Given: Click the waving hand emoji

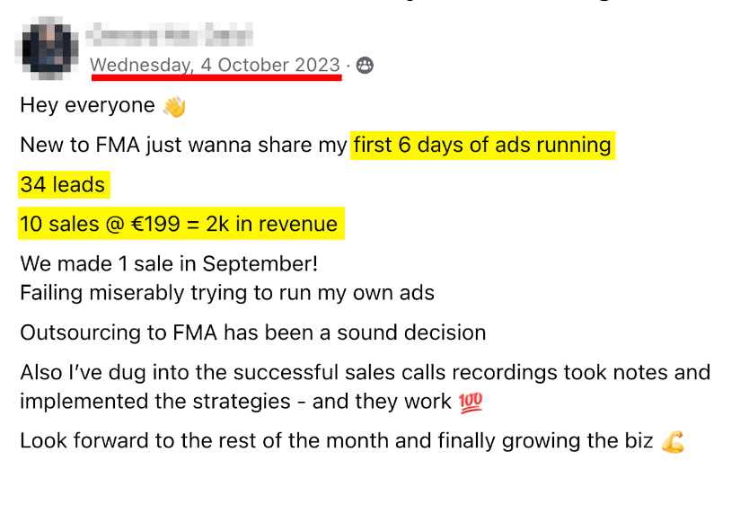Looking at the screenshot, I should 174,106.
